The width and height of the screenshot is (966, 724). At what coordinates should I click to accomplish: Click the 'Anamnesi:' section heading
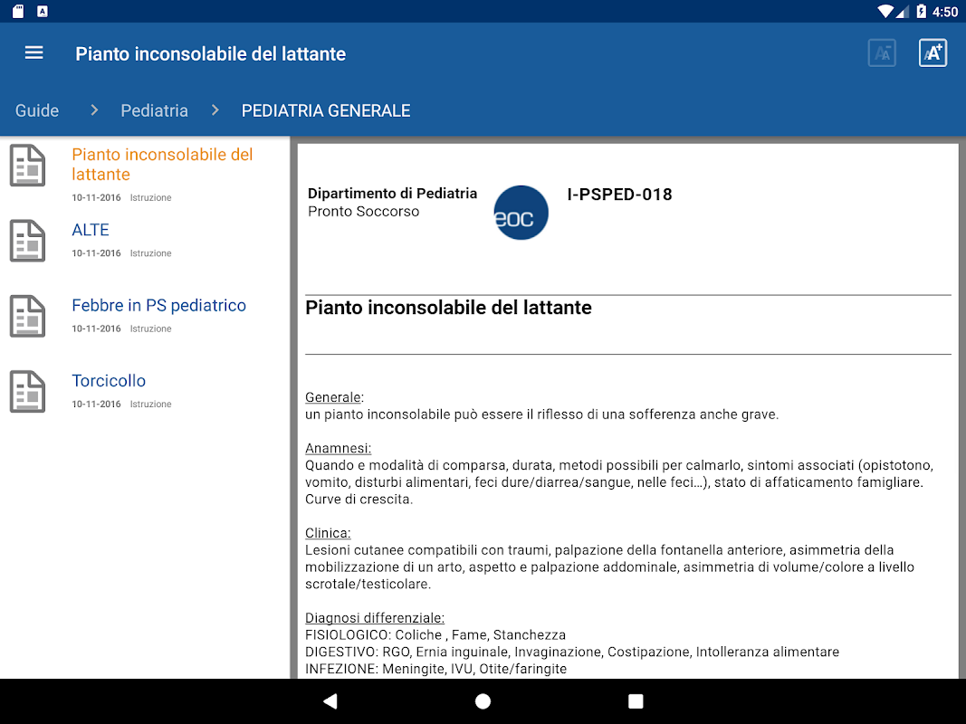(339, 448)
